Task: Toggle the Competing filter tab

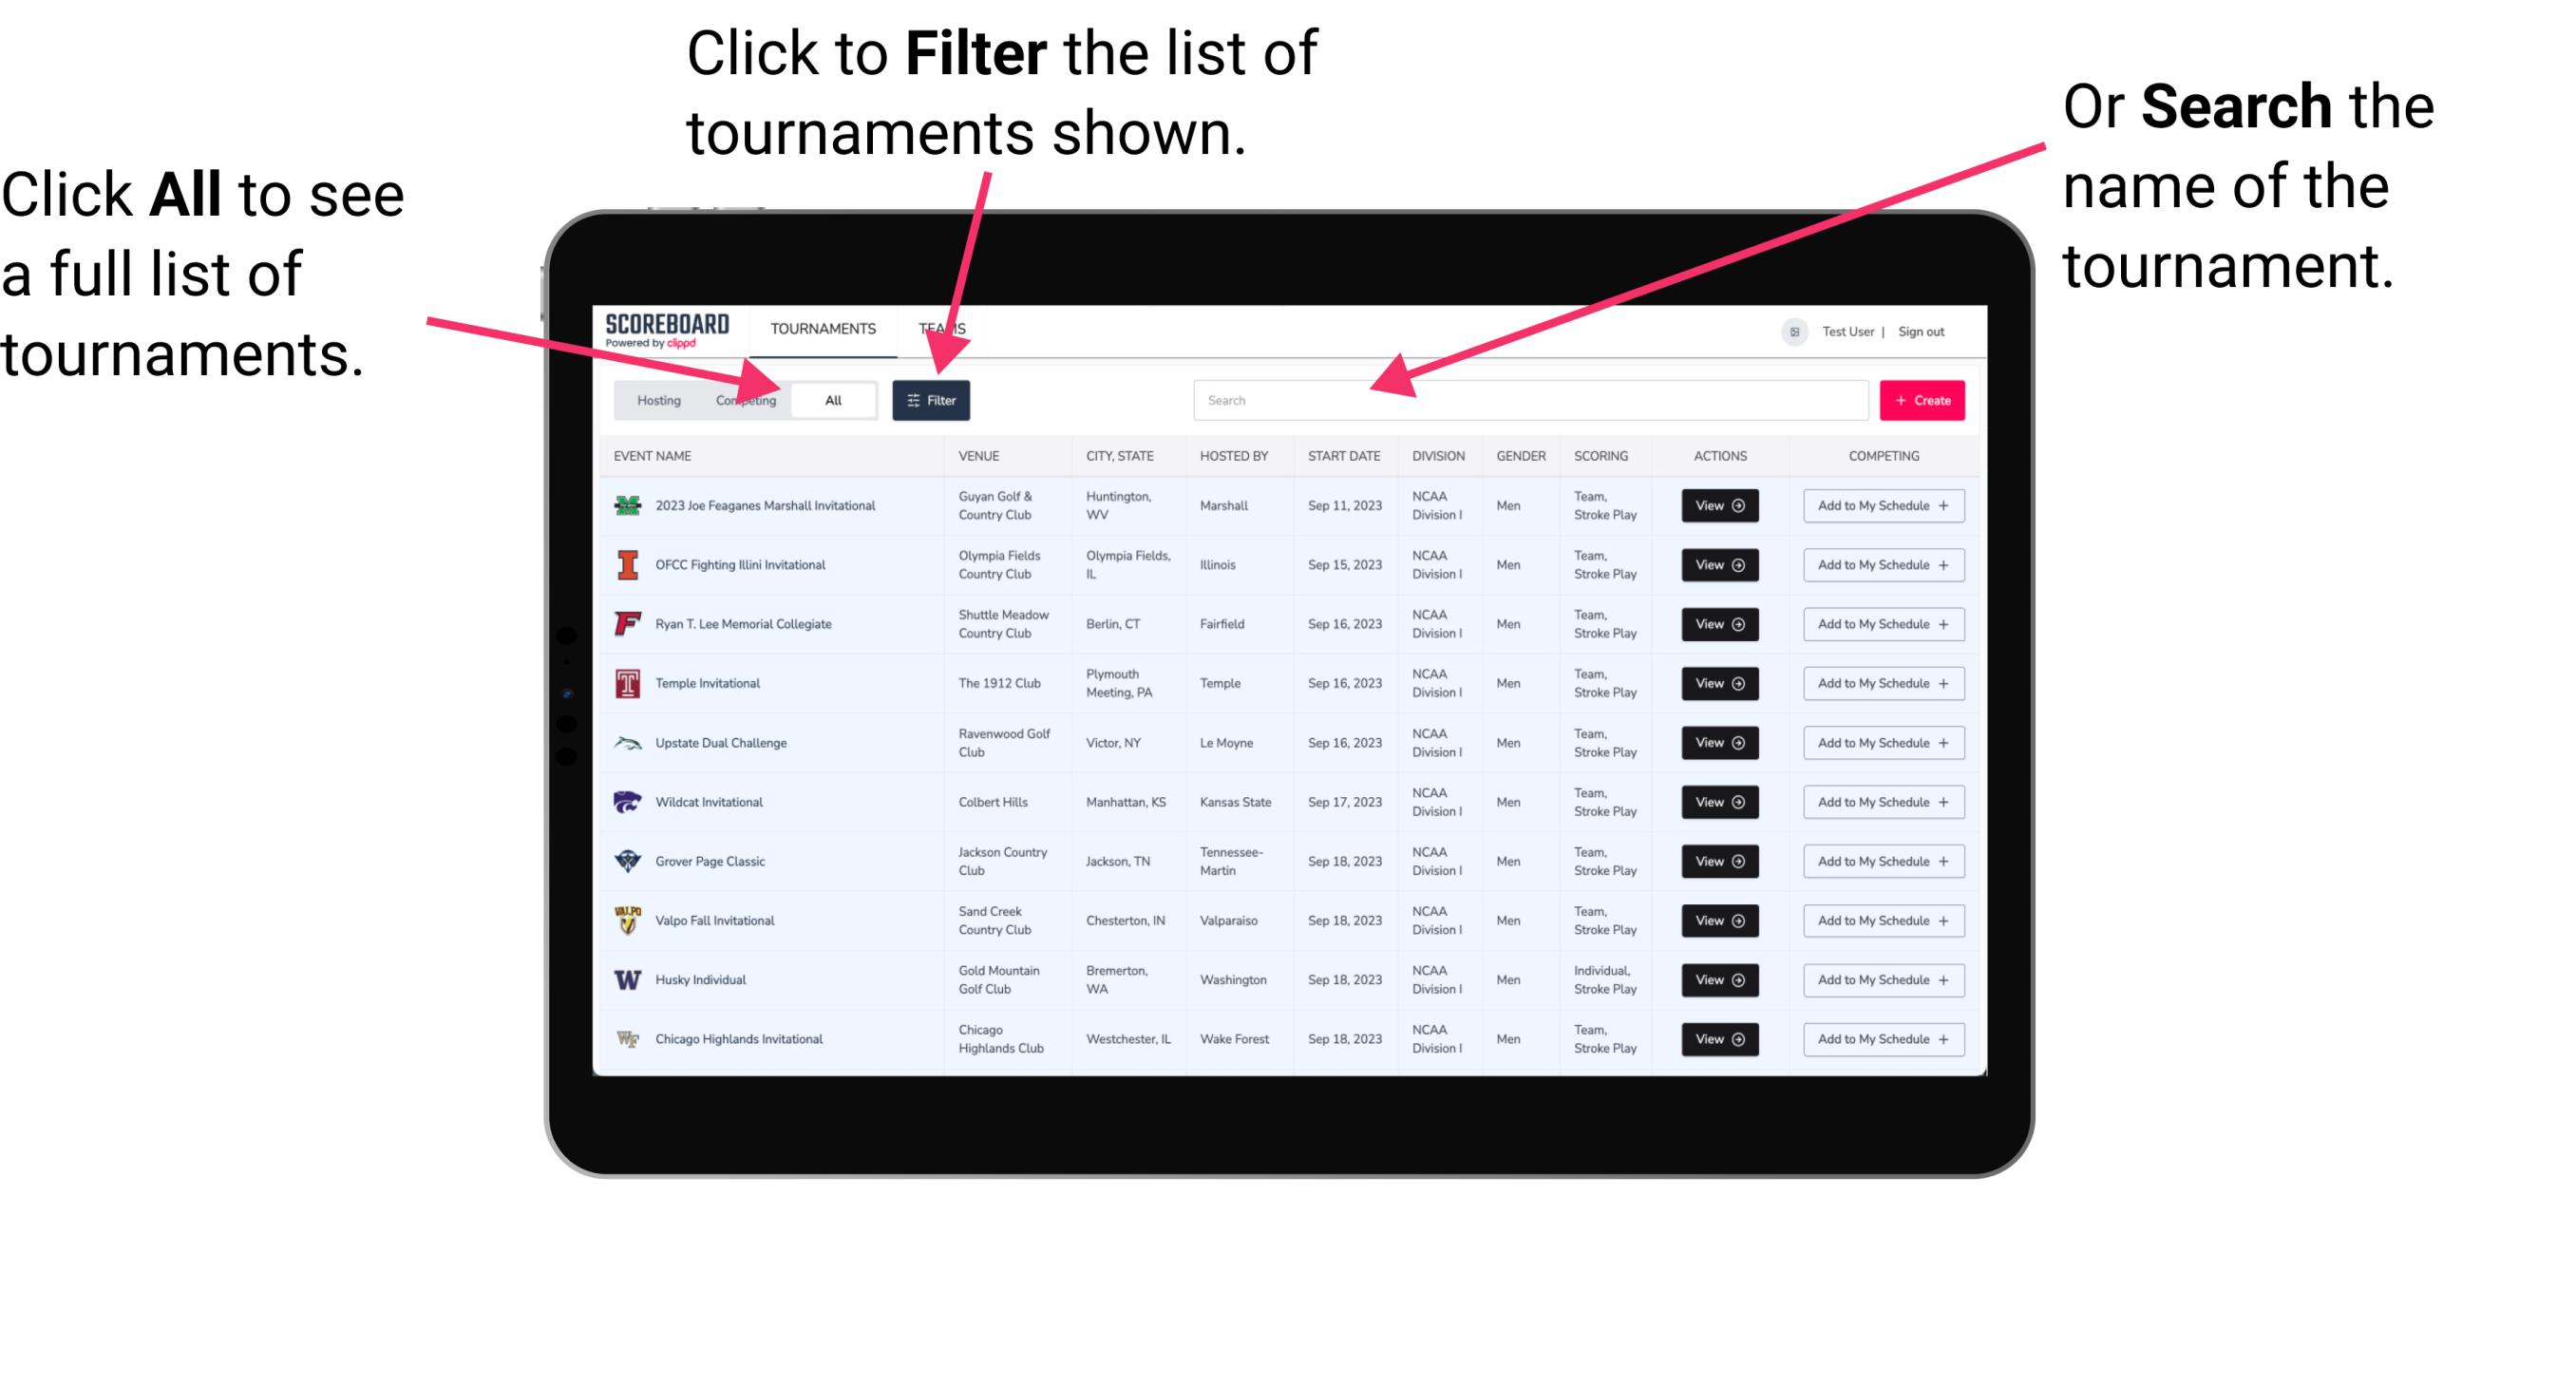Action: [x=742, y=401]
